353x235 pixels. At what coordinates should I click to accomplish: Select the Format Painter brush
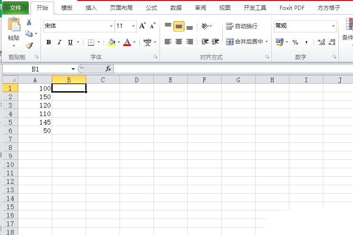29,46
